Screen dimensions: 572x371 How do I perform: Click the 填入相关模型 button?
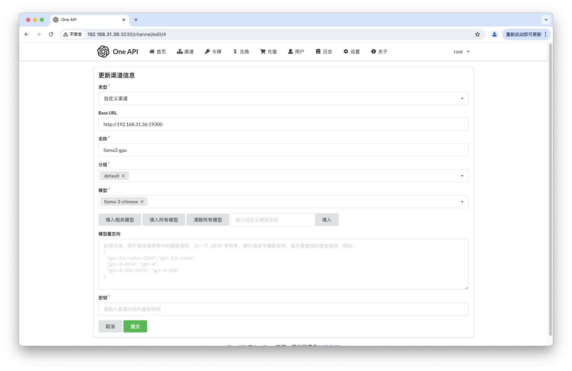[120, 220]
